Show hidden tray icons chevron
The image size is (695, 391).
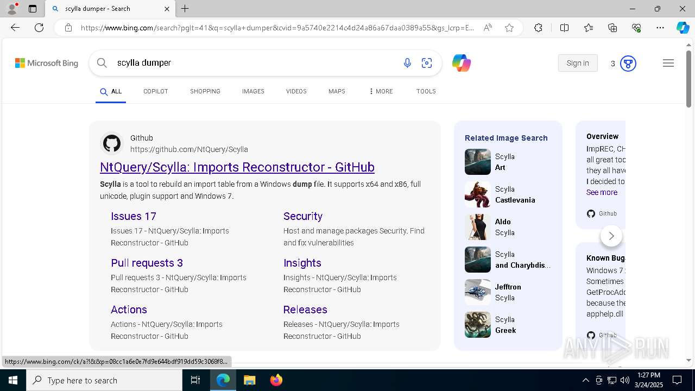pos(585,380)
